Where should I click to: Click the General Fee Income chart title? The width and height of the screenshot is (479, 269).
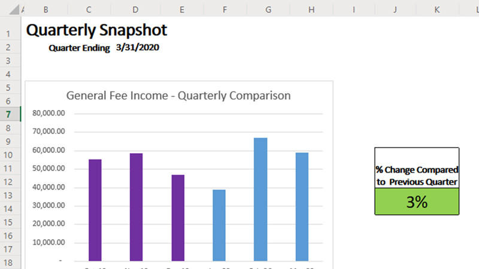[x=178, y=96]
